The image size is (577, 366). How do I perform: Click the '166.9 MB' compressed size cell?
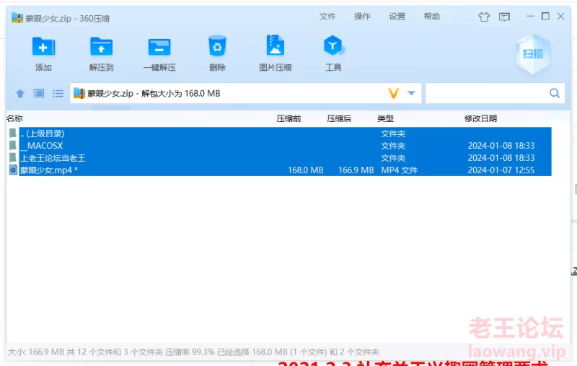pos(356,170)
